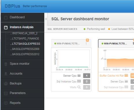Open the Reports section

coord(15,103)
